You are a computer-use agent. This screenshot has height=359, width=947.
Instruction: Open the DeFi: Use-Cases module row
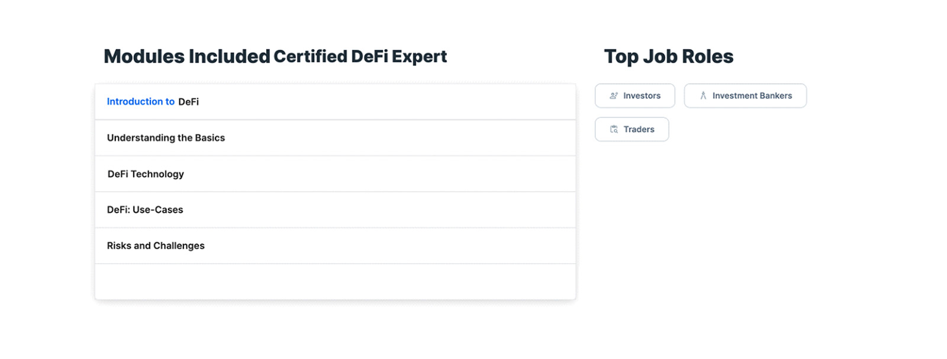click(335, 210)
